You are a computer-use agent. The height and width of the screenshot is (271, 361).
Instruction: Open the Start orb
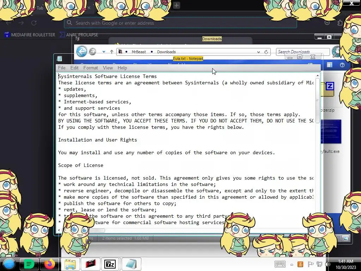(9, 264)
